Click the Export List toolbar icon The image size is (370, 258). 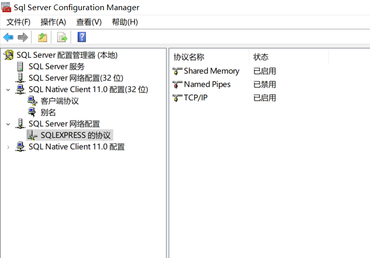tap(62, 37)
